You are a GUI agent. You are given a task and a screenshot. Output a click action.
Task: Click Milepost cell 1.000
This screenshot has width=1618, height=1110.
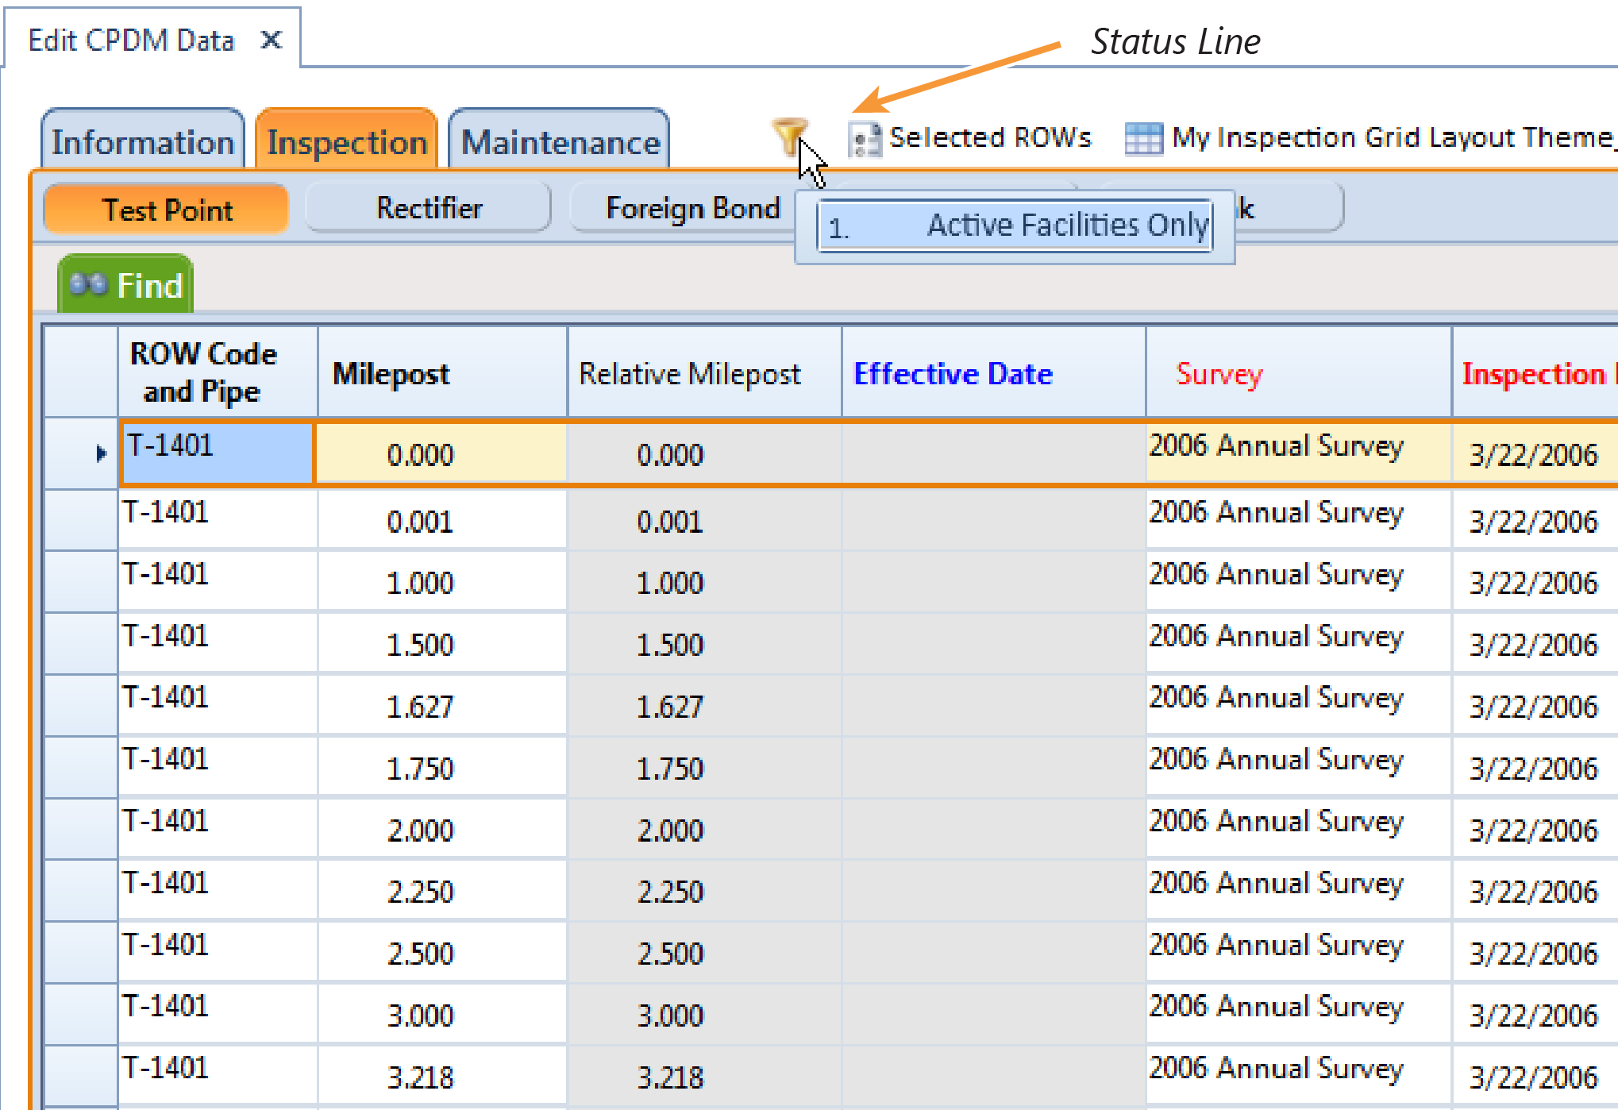point(442,582)
